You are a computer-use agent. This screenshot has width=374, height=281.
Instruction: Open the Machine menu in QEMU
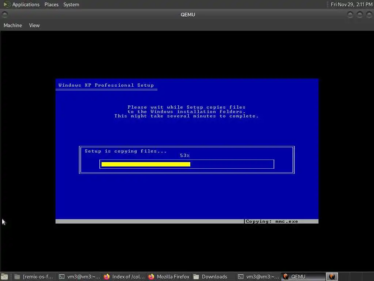click(13, 25)
